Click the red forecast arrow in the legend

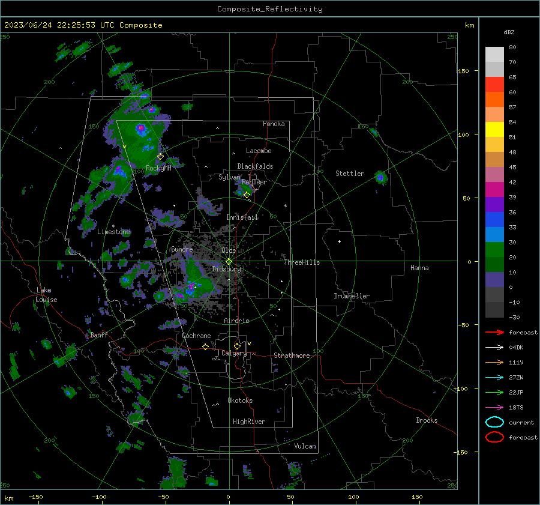[x=494, y=332]
